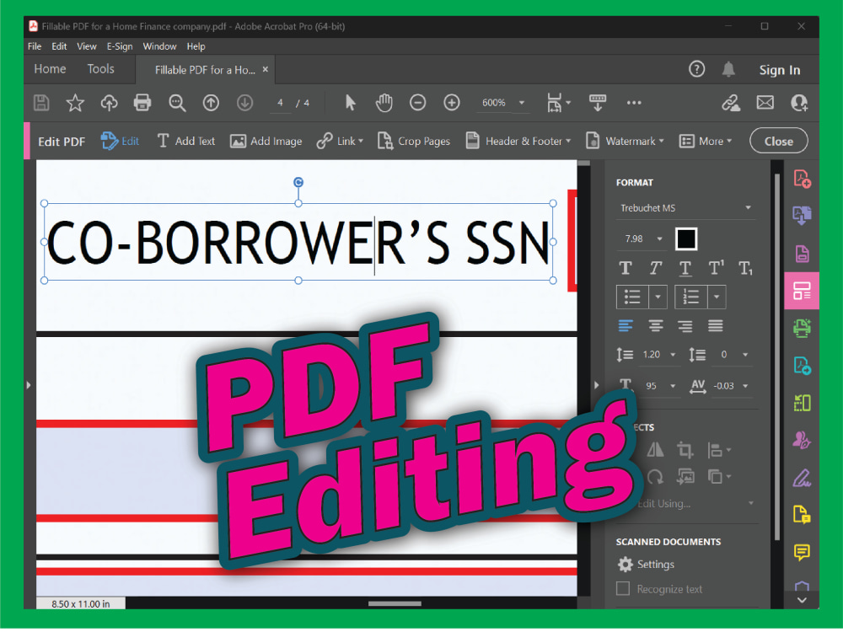
Task: Open the 600% zoom level dropdown
Action: coord(502,103)
